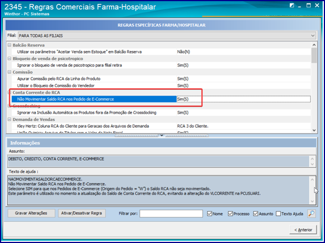Click the < Anterior button
This screenshot has height=243, width=325.
click(303, 230)
